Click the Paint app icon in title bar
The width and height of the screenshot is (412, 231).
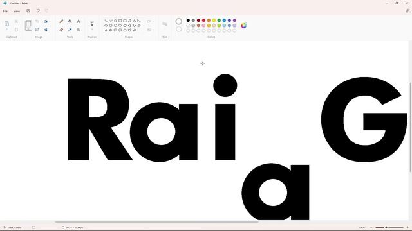tap(5, 3)
